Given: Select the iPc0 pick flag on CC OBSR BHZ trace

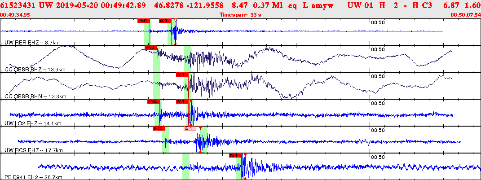Looking at the screenshot, I should [x=151, y=48].
